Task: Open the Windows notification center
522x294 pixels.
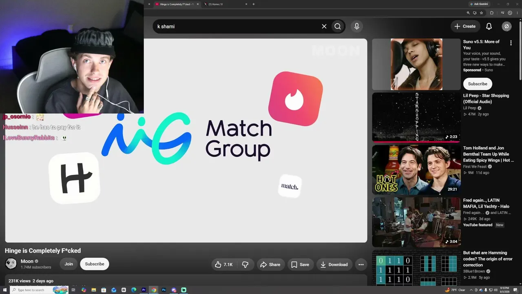Action: click(x=515, y=290)
